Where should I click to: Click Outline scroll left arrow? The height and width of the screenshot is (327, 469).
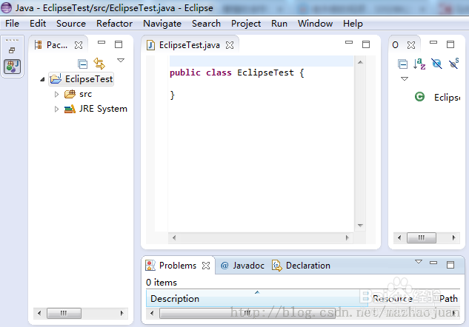click(399, 237)
